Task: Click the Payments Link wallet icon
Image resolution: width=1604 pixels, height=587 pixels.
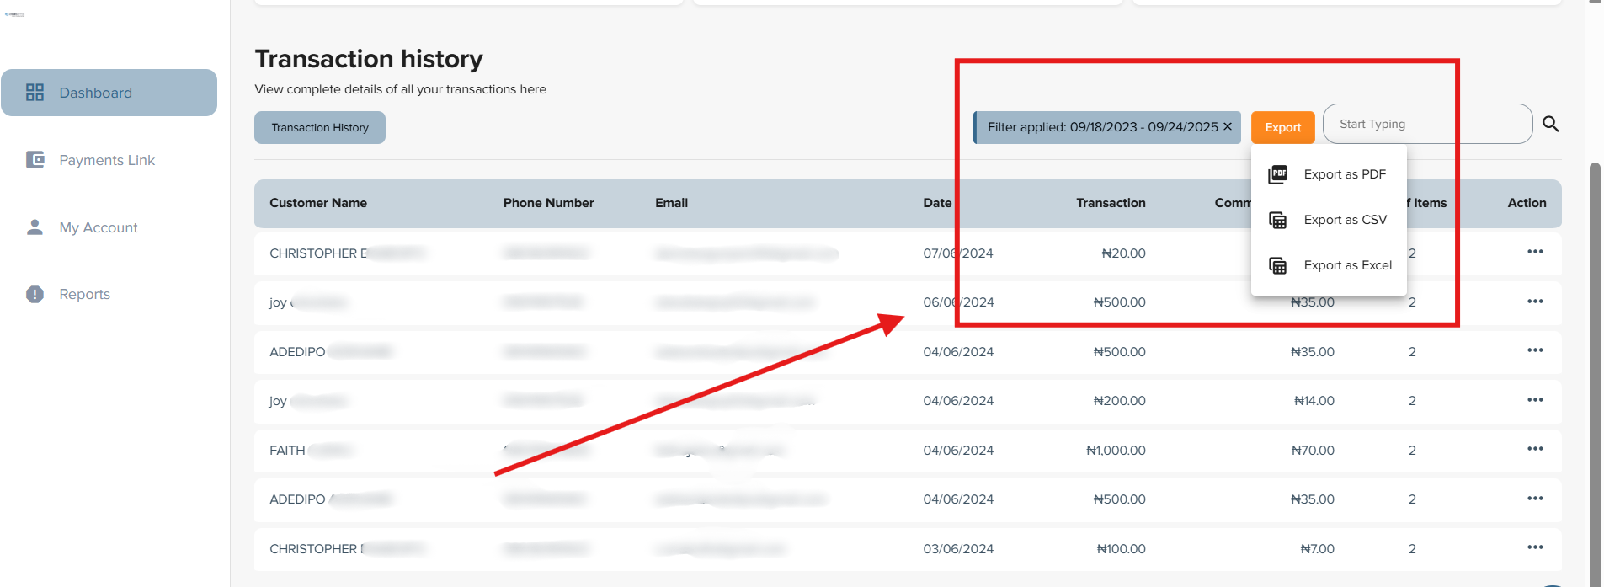Action: coord(35,160)
